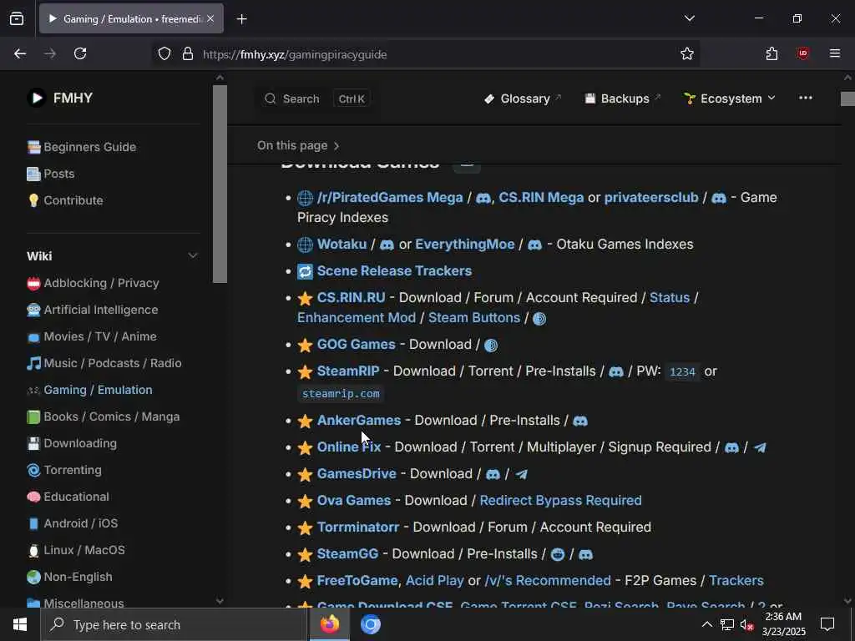The image size is (855, 641).
Task: Open the FreeToGame link
Action: click(x=357, y=581)
